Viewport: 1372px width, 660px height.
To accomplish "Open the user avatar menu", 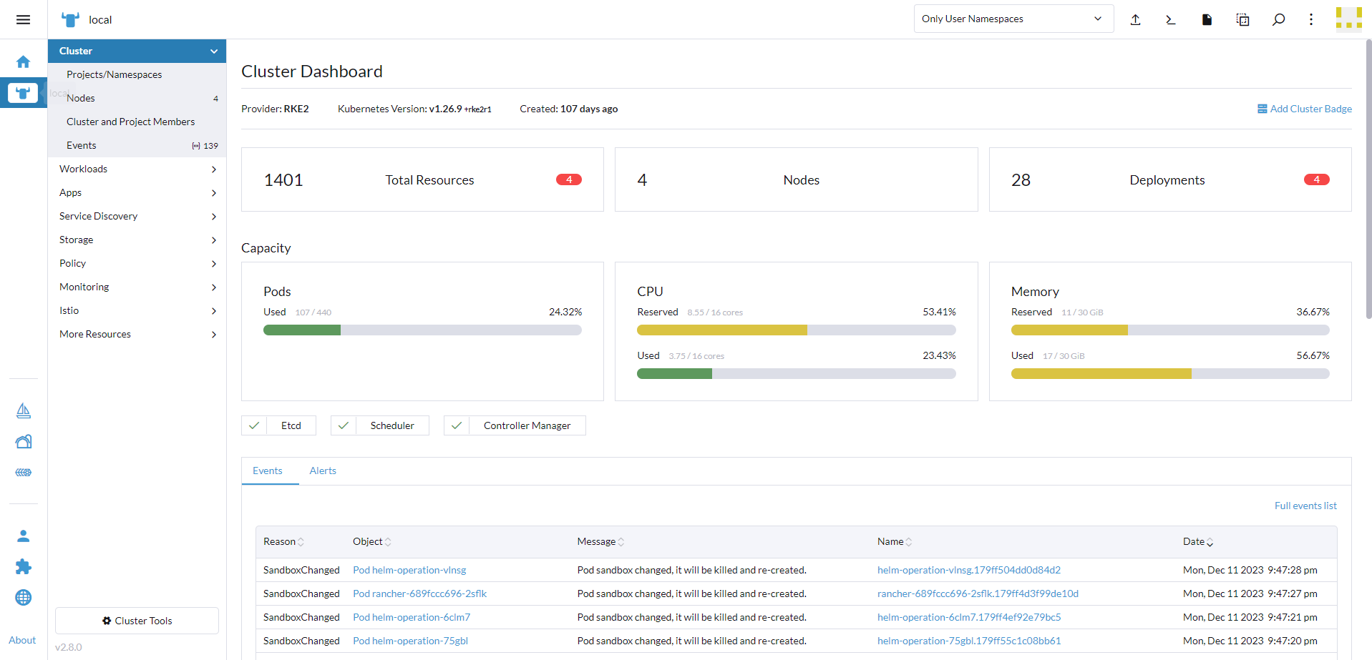I will tap(1348, 19).
